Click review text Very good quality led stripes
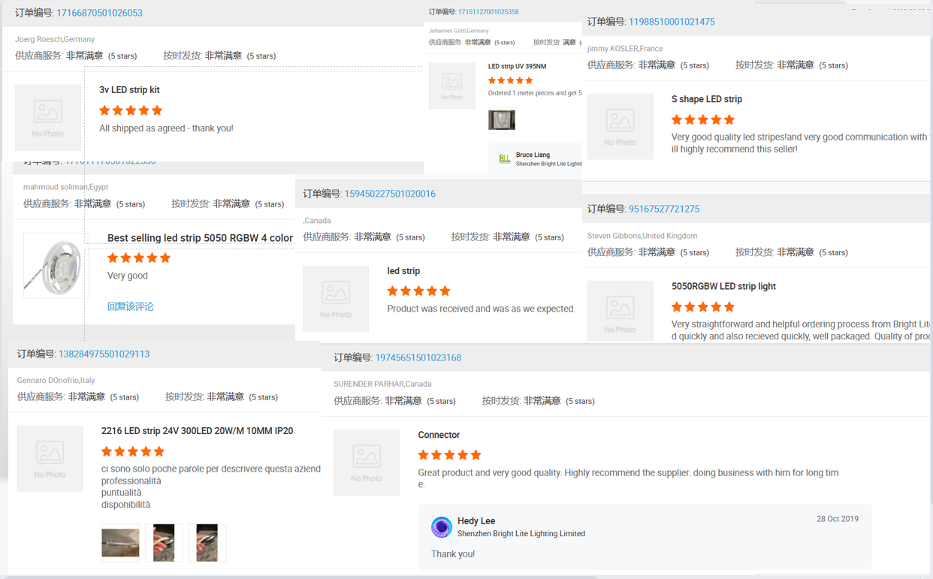933x579 pixels. 801,143
